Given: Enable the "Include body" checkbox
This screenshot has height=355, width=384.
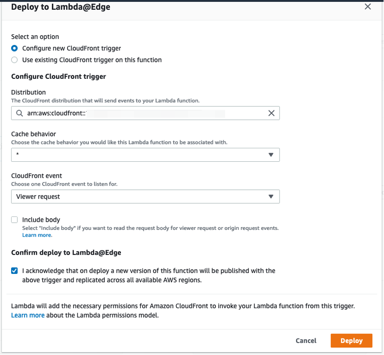Looking at the screenshot, I should 14,220.
